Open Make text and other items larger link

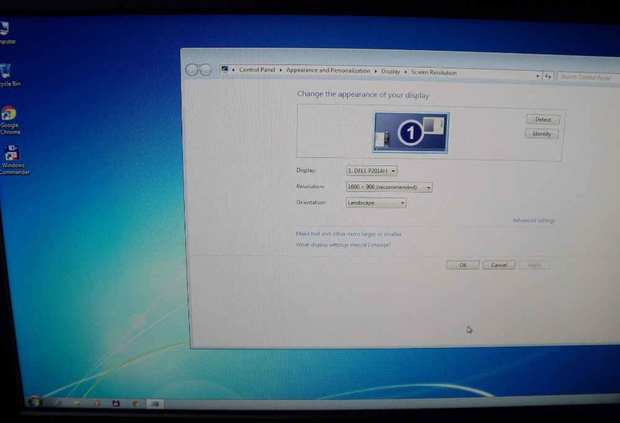(x=348, y=234)
